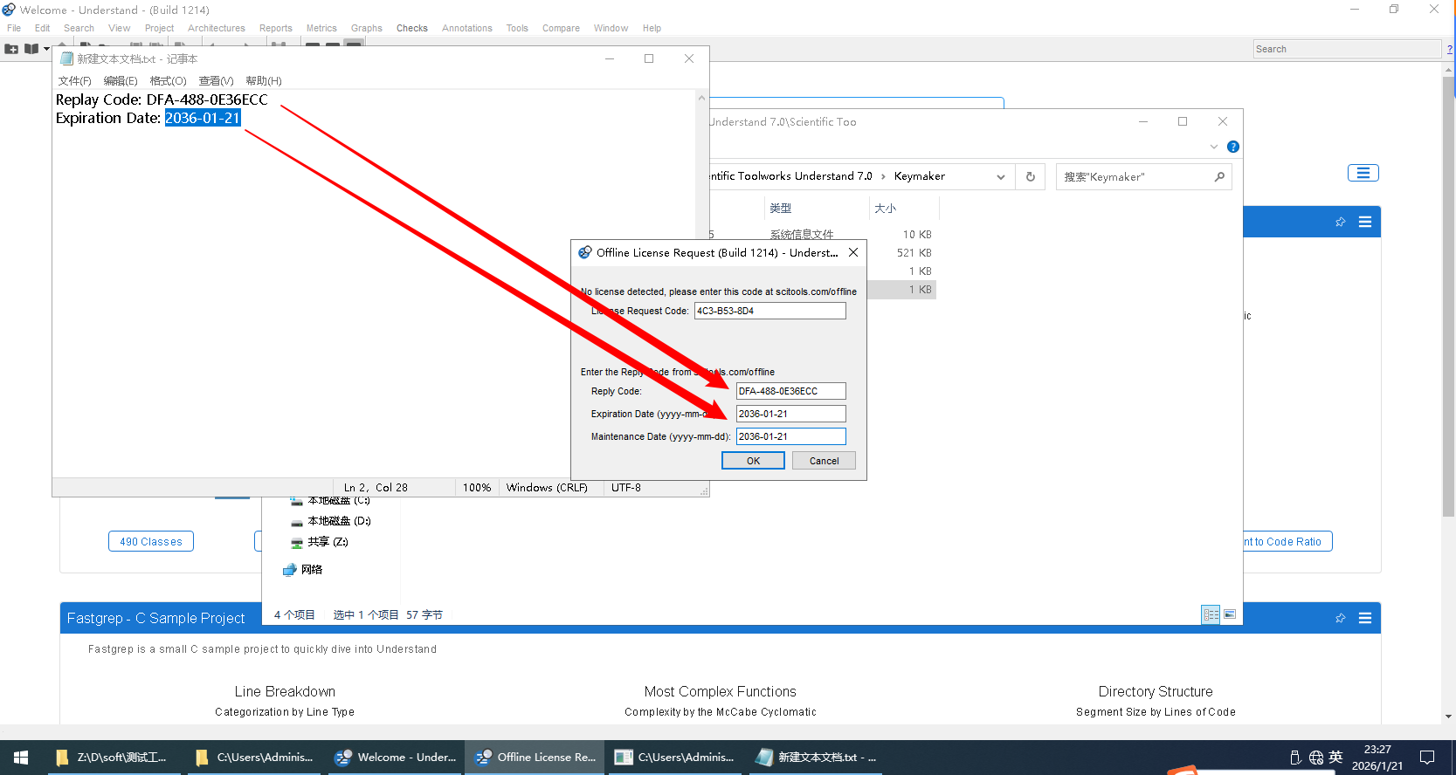This screenshot has height=775, width=1456.
Task: Click the refresh button in Explorer address bar
Action: click(1031, 176)
